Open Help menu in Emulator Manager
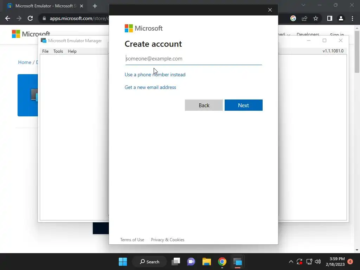This screenshot has height=270, width=360. [72, 51]
